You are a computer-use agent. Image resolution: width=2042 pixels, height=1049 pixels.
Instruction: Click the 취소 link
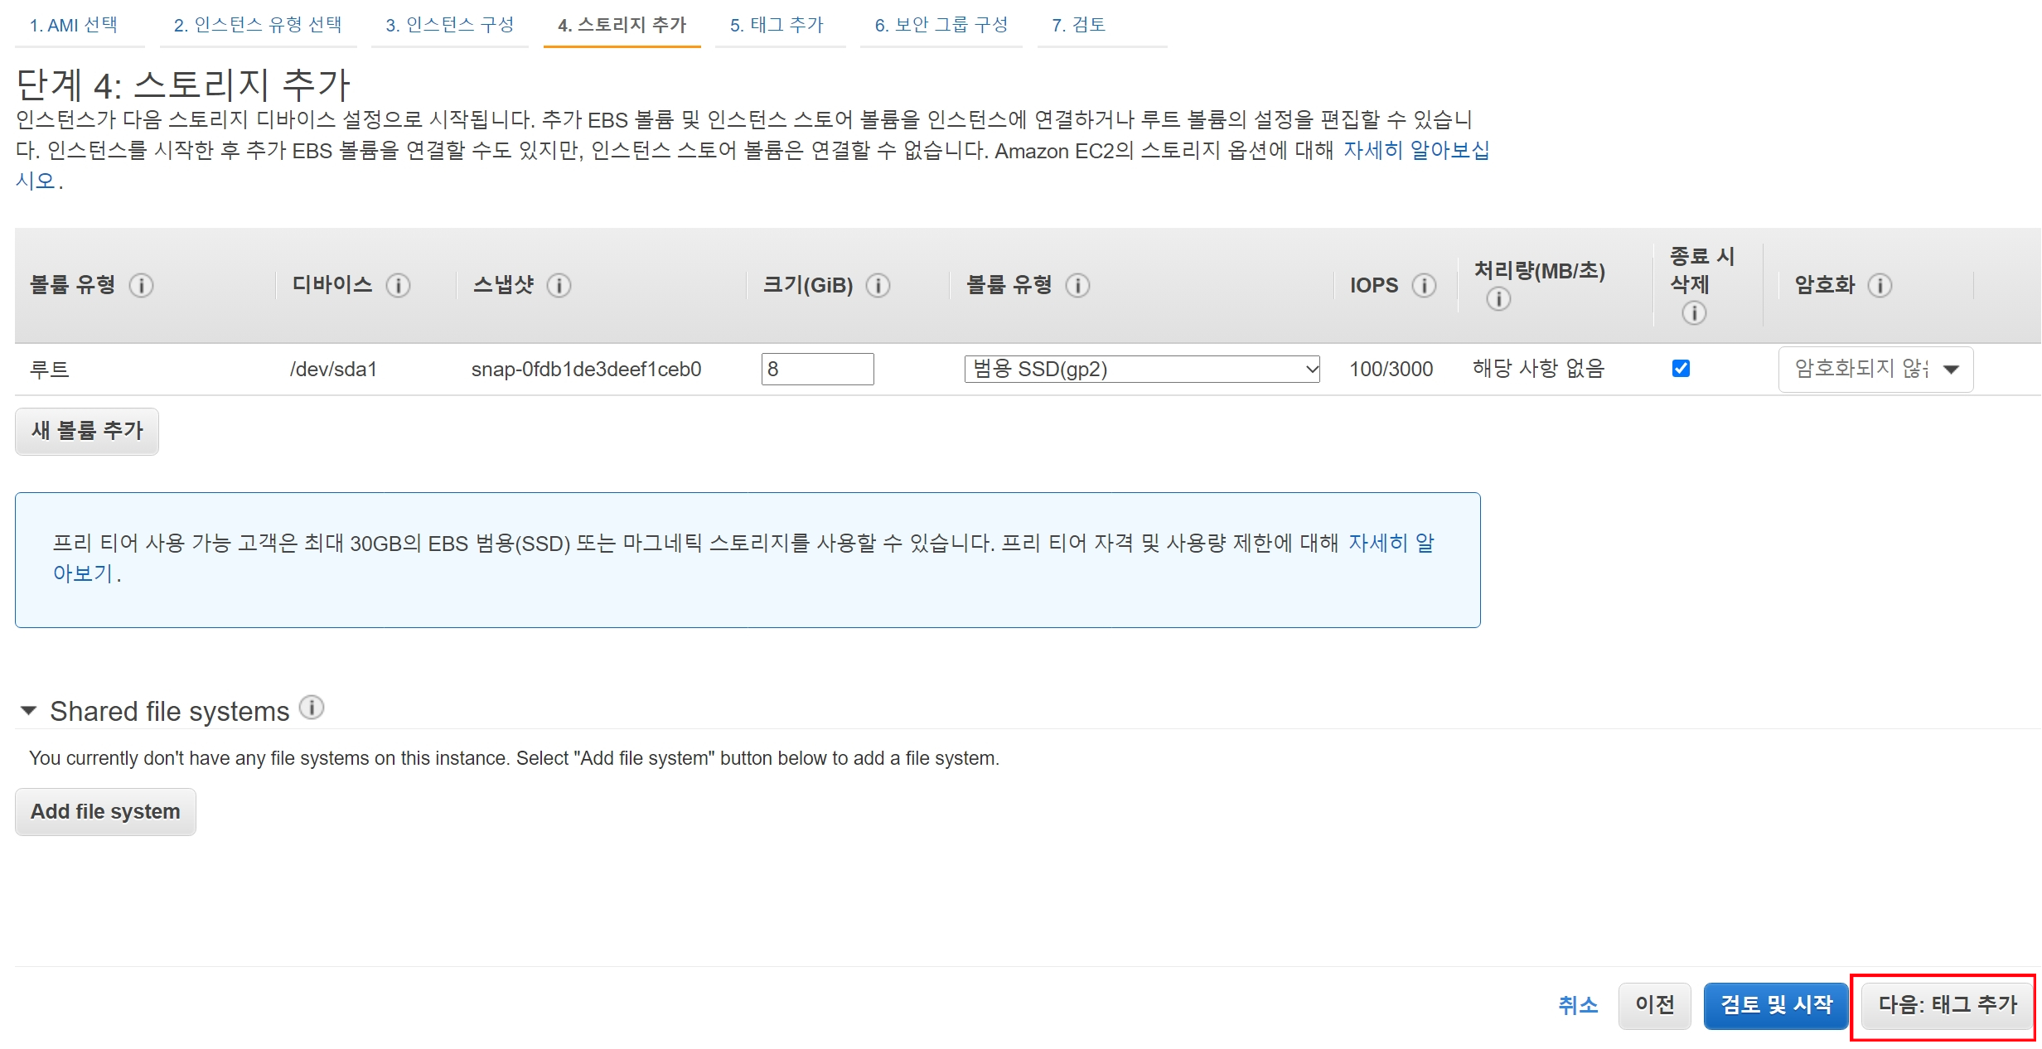point(1577,1005)
